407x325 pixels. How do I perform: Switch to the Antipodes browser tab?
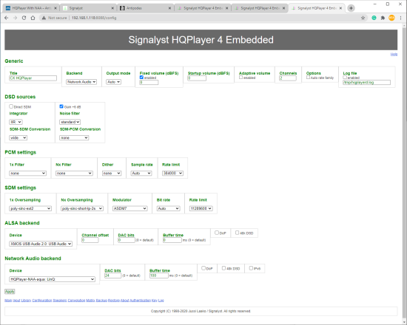point(145,8)
